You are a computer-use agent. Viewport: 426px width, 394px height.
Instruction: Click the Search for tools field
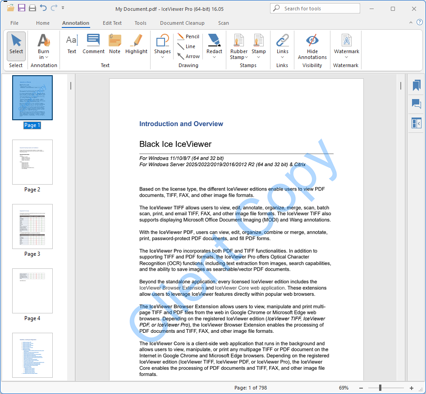coord(315,9)
